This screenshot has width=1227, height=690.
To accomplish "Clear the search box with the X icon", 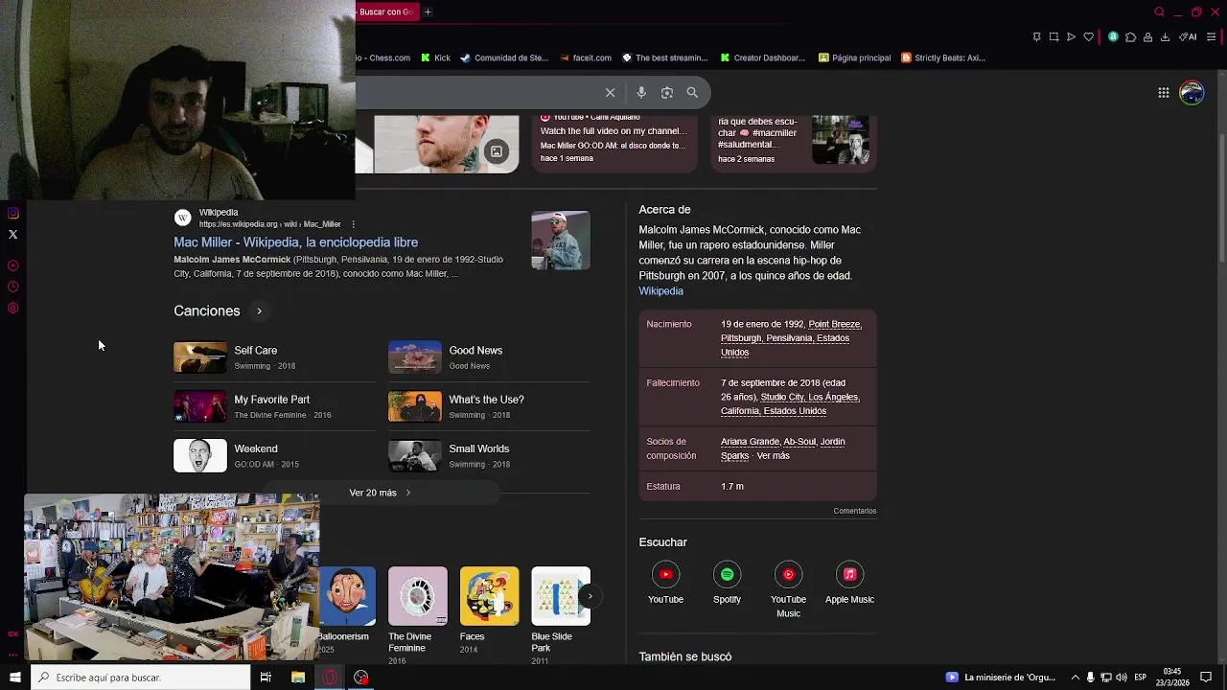I will click(610, 93).
